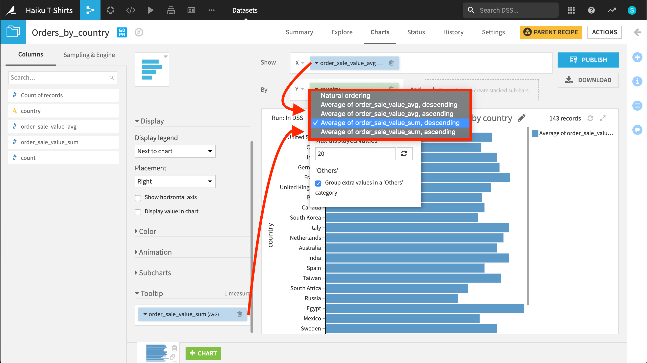
Task: Select Average of order_sale_value_avg, descending ordering
Action: point(389,105)
